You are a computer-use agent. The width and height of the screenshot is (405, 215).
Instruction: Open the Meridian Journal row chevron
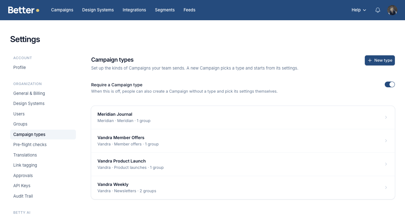point(386,117)
